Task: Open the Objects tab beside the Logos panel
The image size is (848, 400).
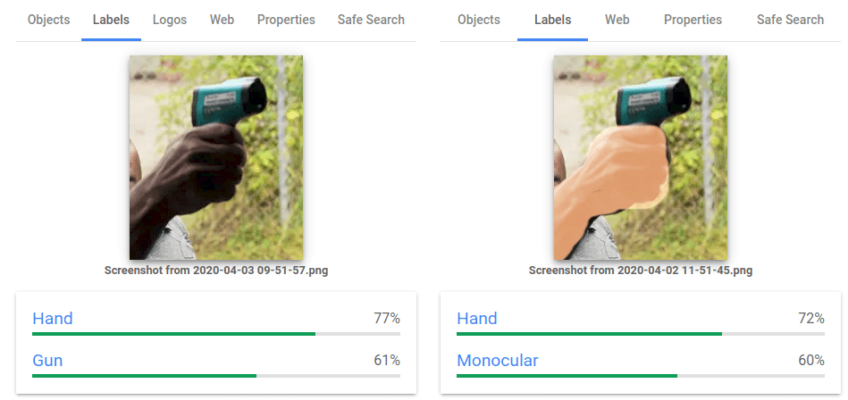Action: (x=49, y=20)
